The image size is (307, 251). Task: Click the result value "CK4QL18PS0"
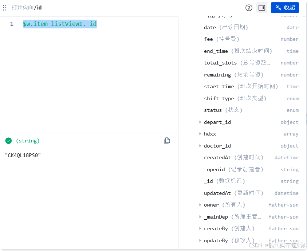(x=23, y=155)
